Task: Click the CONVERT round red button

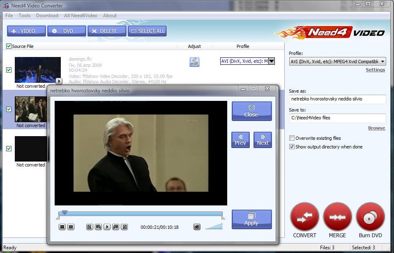Action: (x=304, y=217)
